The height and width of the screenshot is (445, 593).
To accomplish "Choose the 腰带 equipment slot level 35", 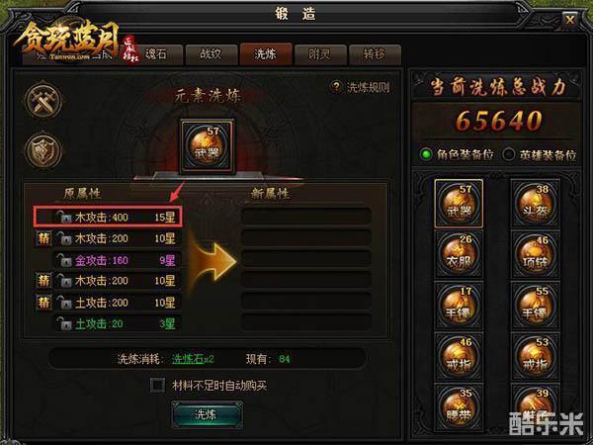I will coord(459,407).
